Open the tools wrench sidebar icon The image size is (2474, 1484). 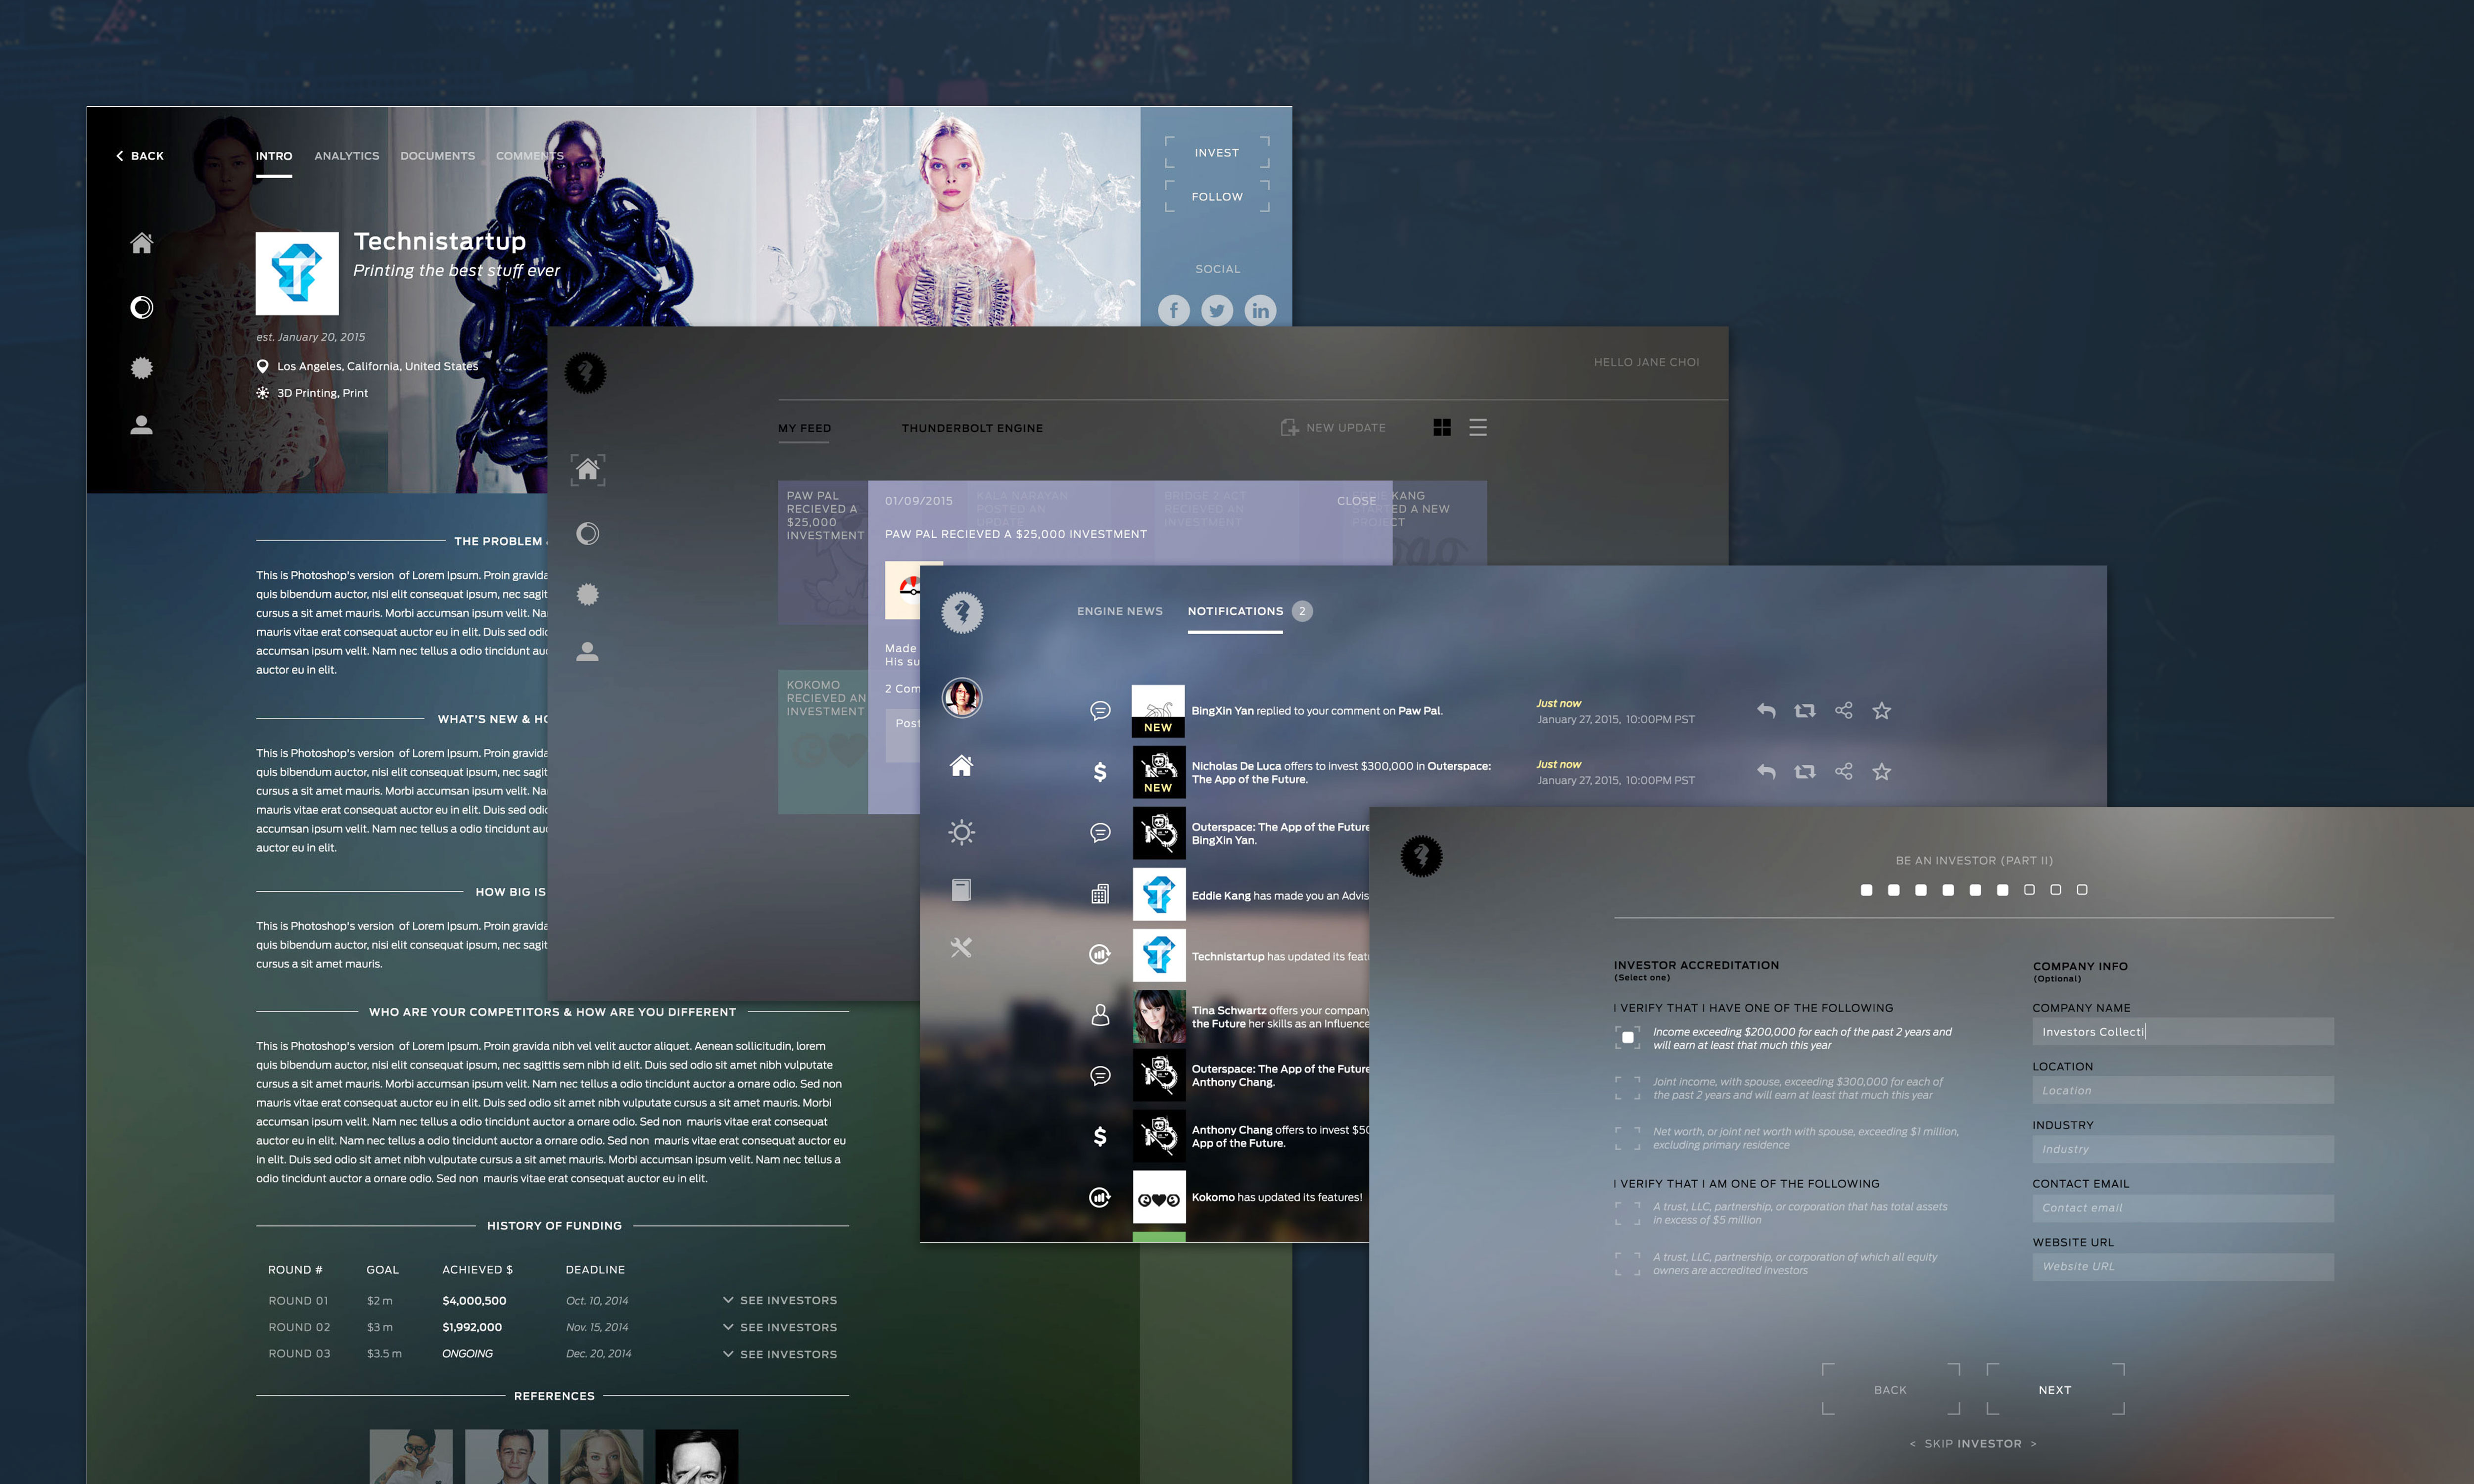(x=961, y=947)
